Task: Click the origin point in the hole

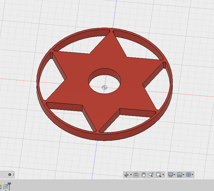Action: tap(105, 87)
